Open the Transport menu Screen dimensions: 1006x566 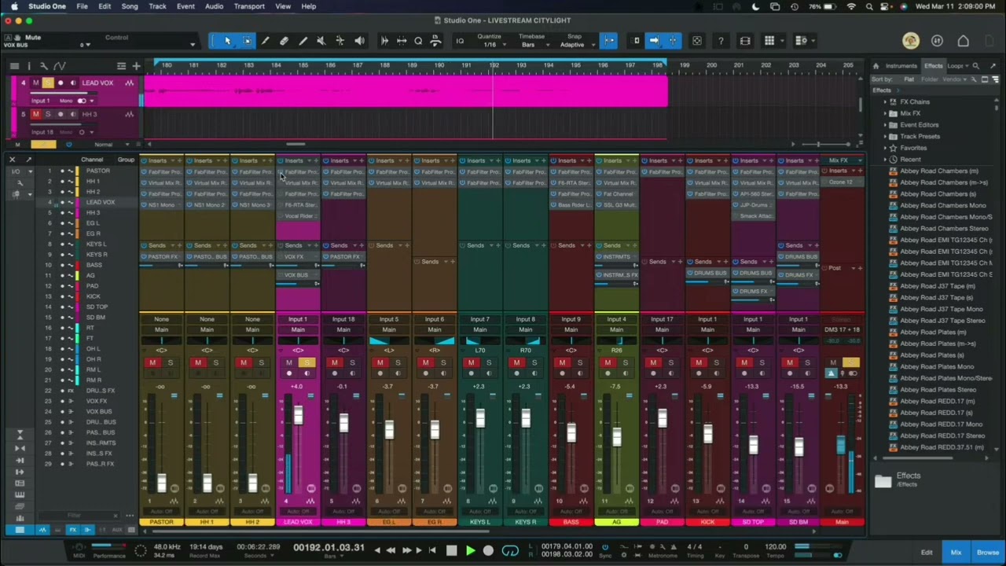pyautogui.click(x=249, y=6)
